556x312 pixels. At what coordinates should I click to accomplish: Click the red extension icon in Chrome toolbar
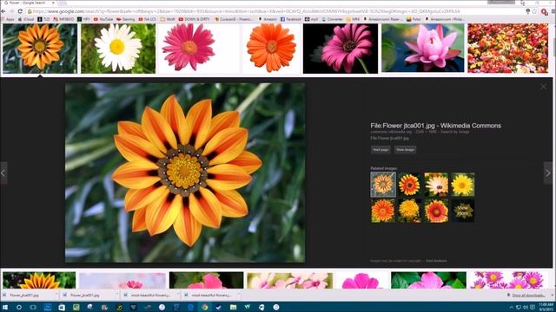[545, 11]
